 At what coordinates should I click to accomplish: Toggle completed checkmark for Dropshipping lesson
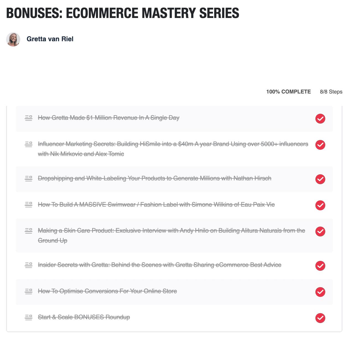(x=320, y=179)
